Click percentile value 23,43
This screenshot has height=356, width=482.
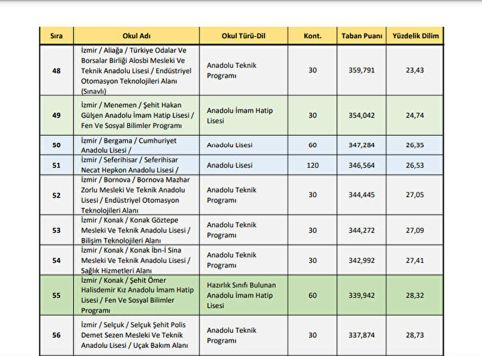pyautogui.click(x=415, y=70)
